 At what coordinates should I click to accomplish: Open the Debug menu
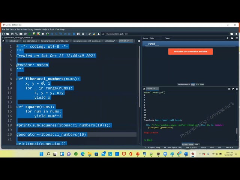[30, 29]
